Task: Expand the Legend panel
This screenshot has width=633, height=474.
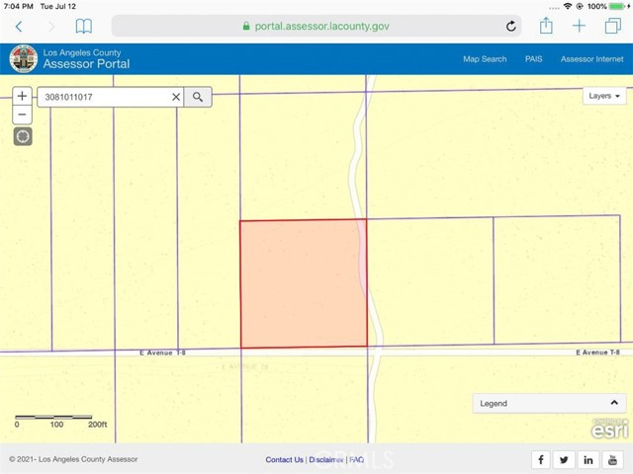Action: 549,403
